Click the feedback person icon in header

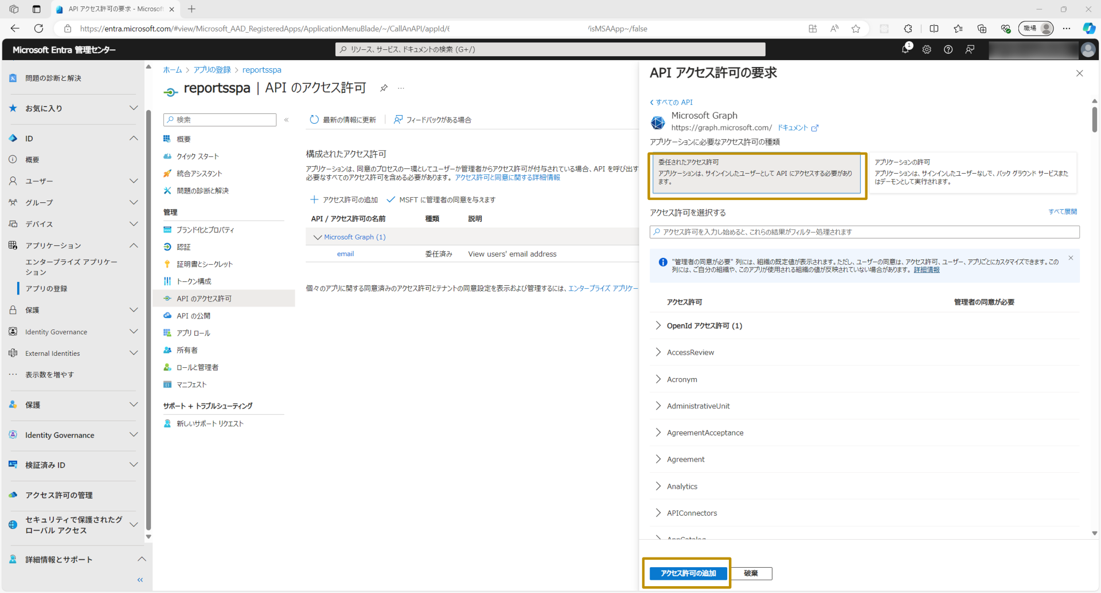click(x=970, y=50)
